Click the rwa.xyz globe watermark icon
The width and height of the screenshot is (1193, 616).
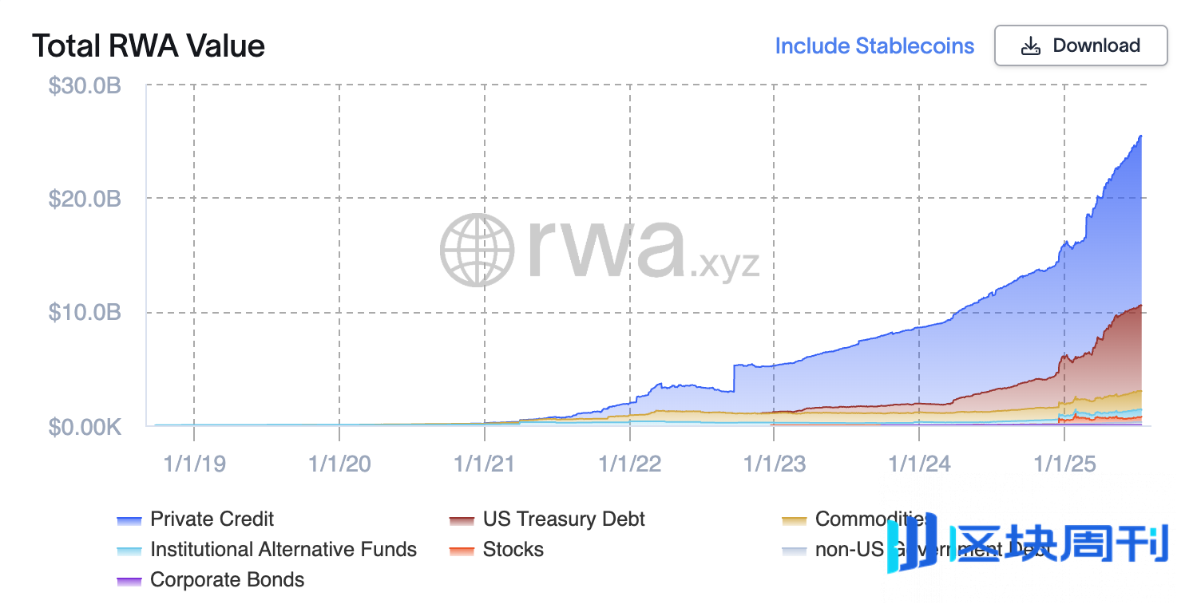pos(478,251)
